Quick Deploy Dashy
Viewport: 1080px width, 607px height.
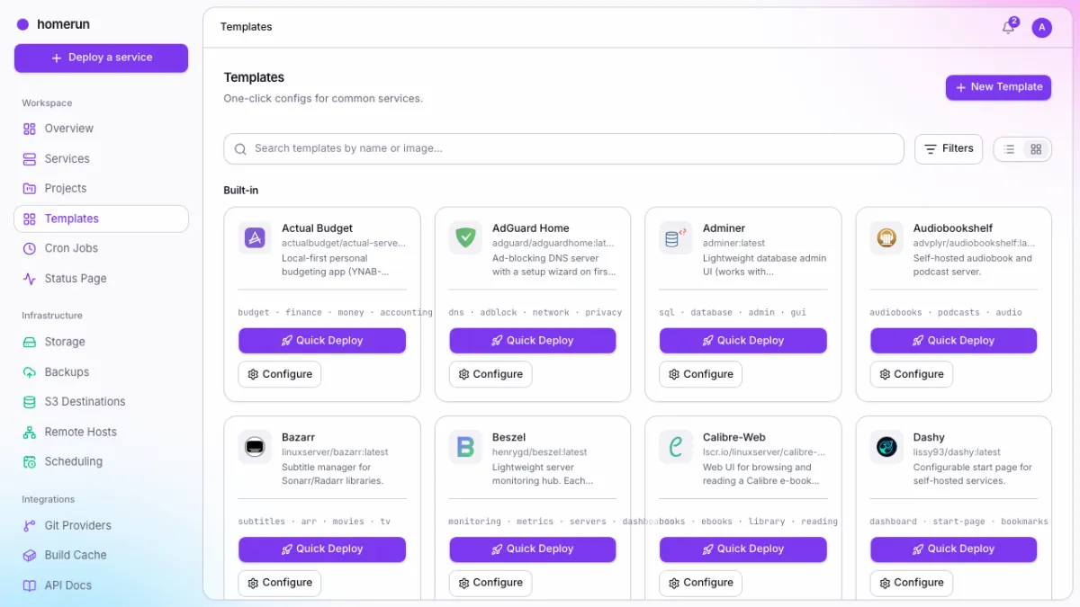pyautogui.click(x=954, y=549)
